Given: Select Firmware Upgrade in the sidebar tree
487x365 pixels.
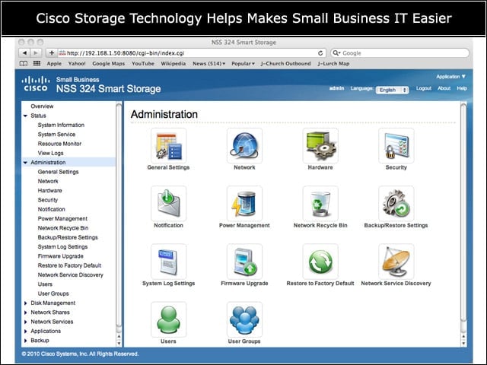Looking at the screenshot, I should click(61, 256).
